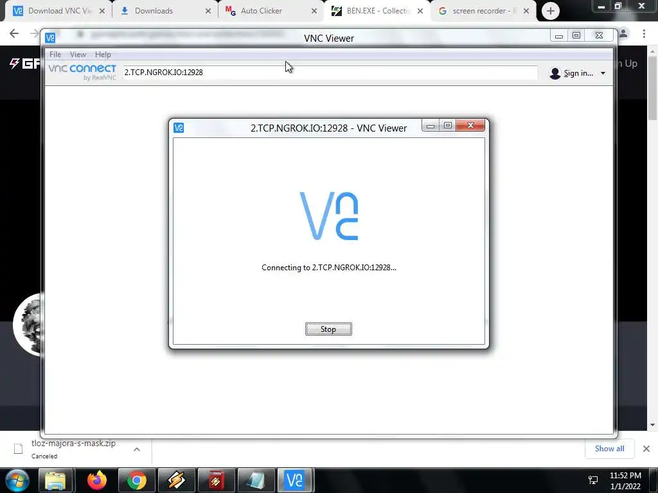Click the file icon in the downloads bar
The height and width of the screenshot is (493, 658).
click(x=19, y=449)
